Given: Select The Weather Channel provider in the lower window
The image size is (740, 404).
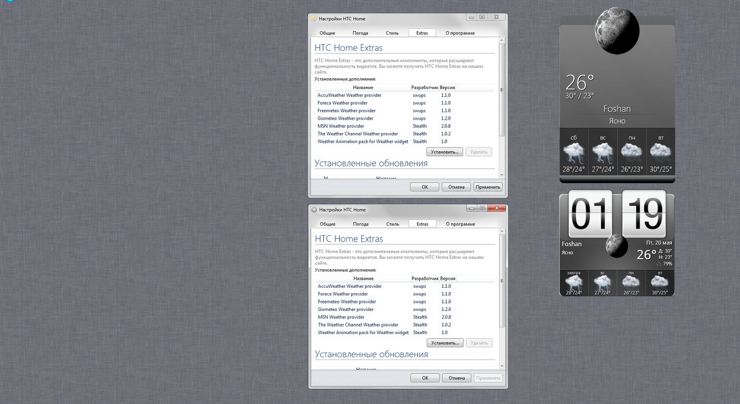Looking at the screenshot, I should 405,325.
